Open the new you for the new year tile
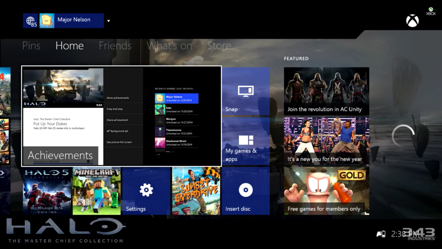The width and height of the screenshot is (442, 249). coord(327,141)
